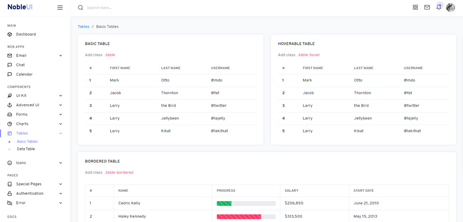Image resolution: width=463 pixels, height=222 pixels.
Task: Click Cedric Kelly's green progress bar
Action: 224,204
